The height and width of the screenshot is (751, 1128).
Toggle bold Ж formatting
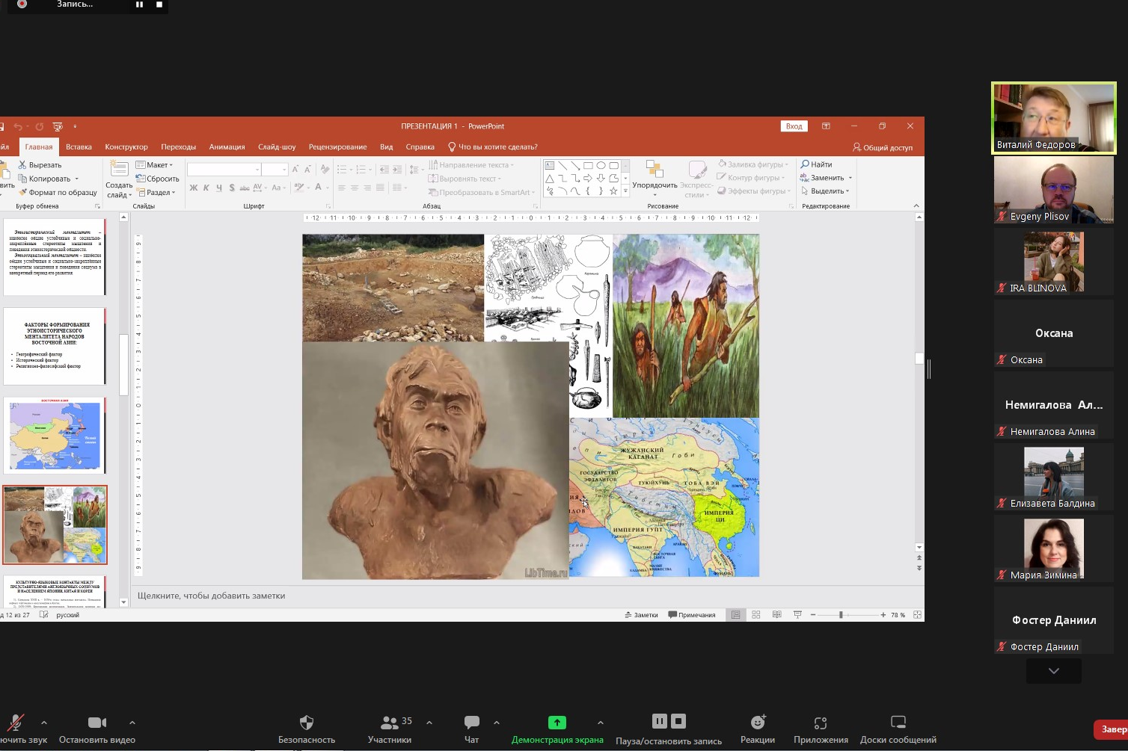[x=193, y=188]
